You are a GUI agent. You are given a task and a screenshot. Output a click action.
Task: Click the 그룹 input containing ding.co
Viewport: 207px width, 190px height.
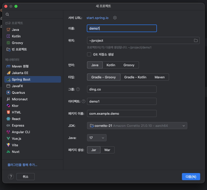122,89
